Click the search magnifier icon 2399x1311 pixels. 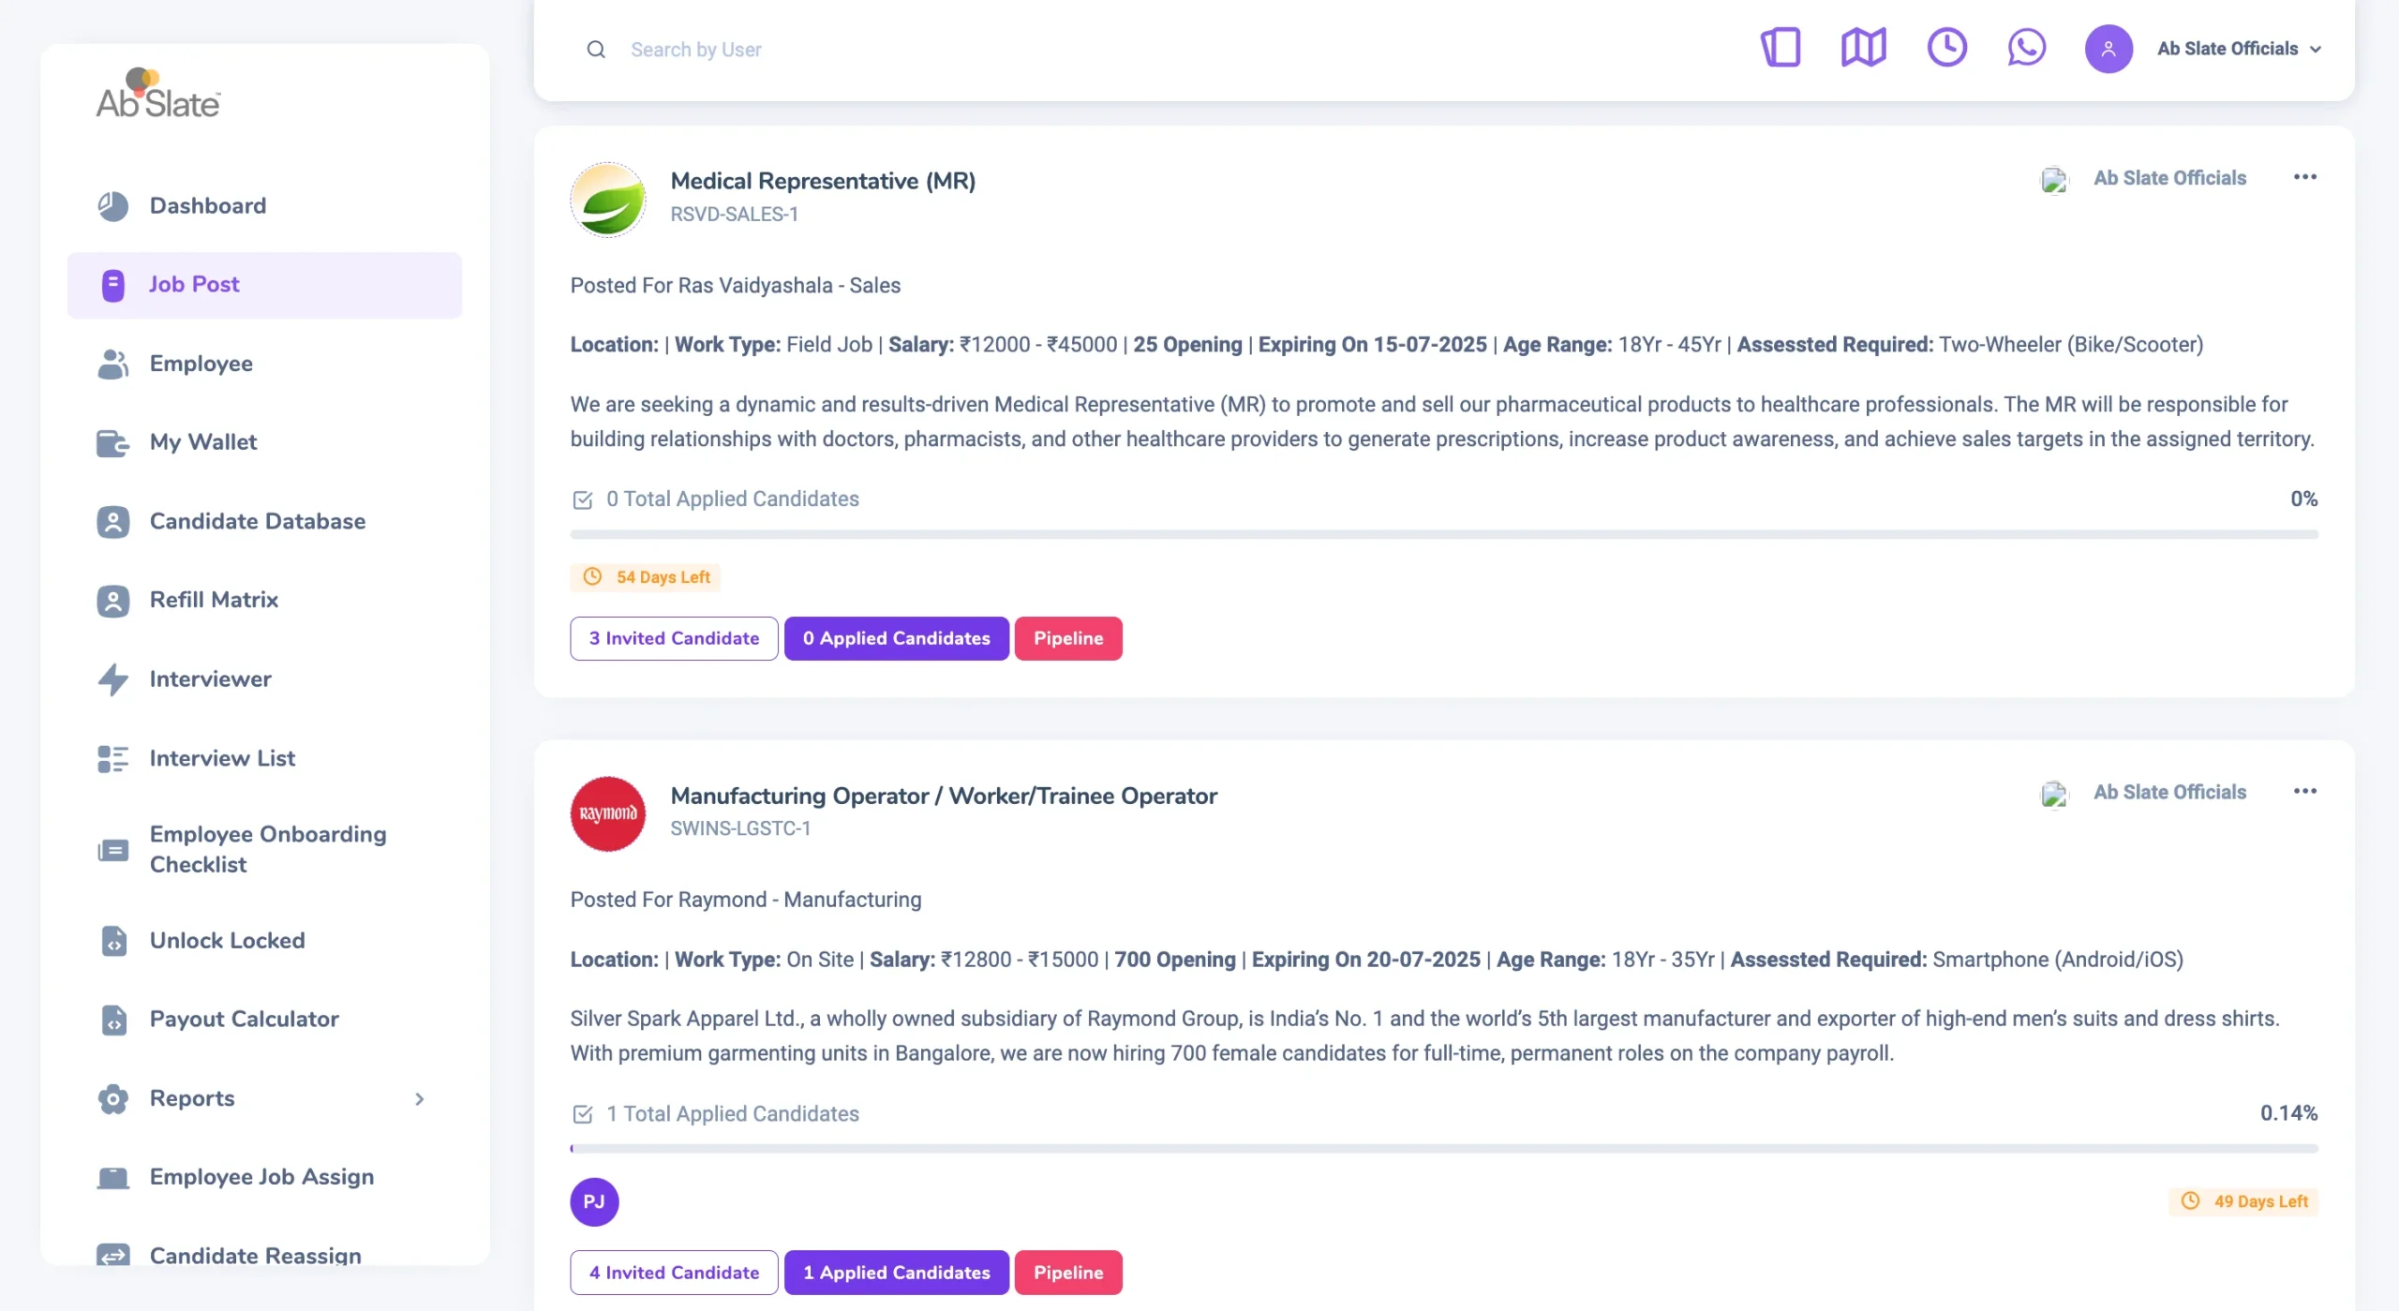point(596,50)
